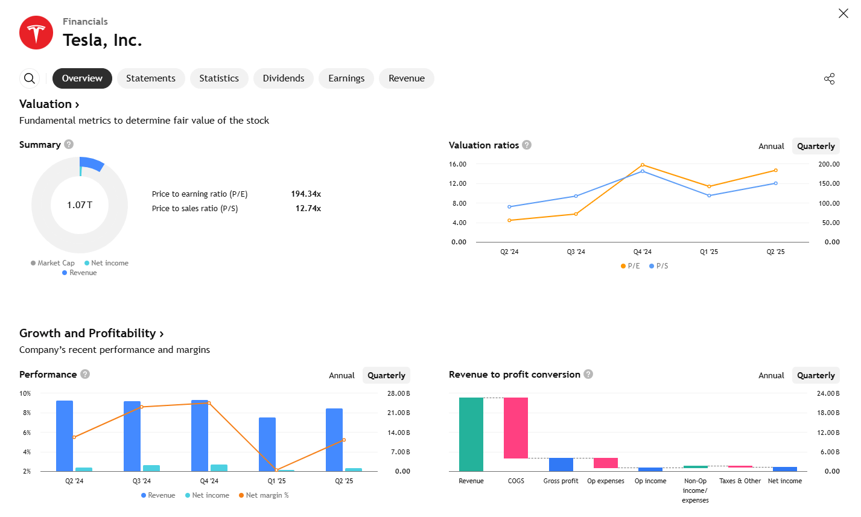This screenshot has width=861, height=517.
Task: Open the Earnings tab
Action: pyautogui.click(x=346, y=78)
